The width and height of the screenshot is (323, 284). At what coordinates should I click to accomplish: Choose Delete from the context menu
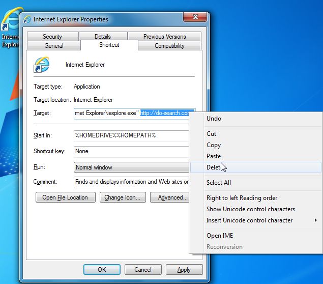tap(256, 167)
